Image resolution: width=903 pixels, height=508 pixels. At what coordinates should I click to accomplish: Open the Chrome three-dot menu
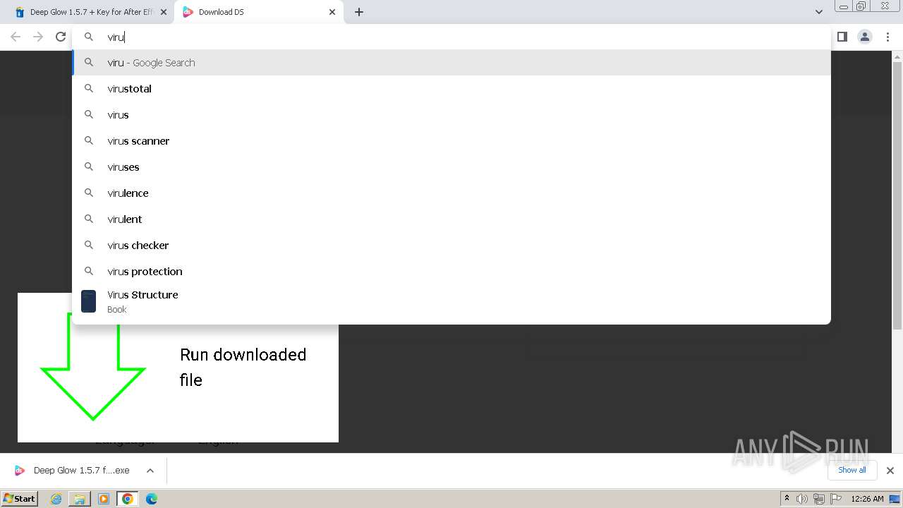pos(888,37)
